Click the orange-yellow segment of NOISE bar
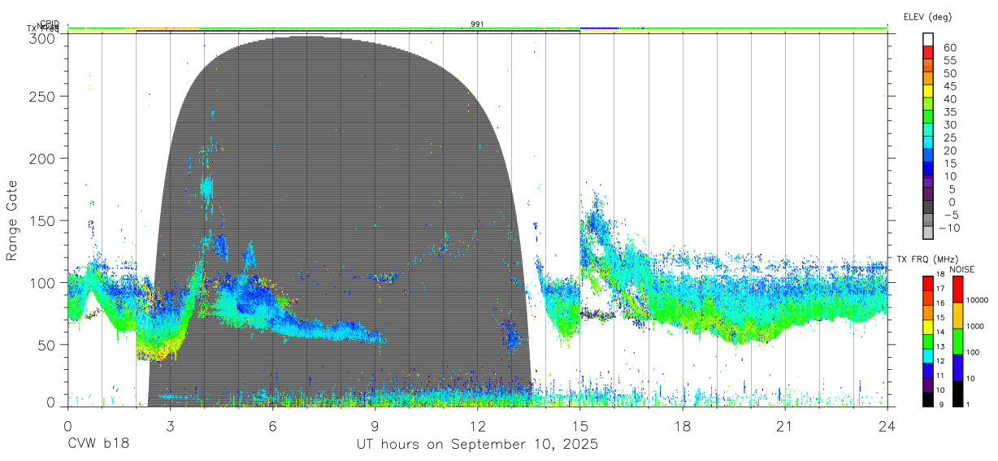Screen dimensions: 998x461 click(957, 315)
